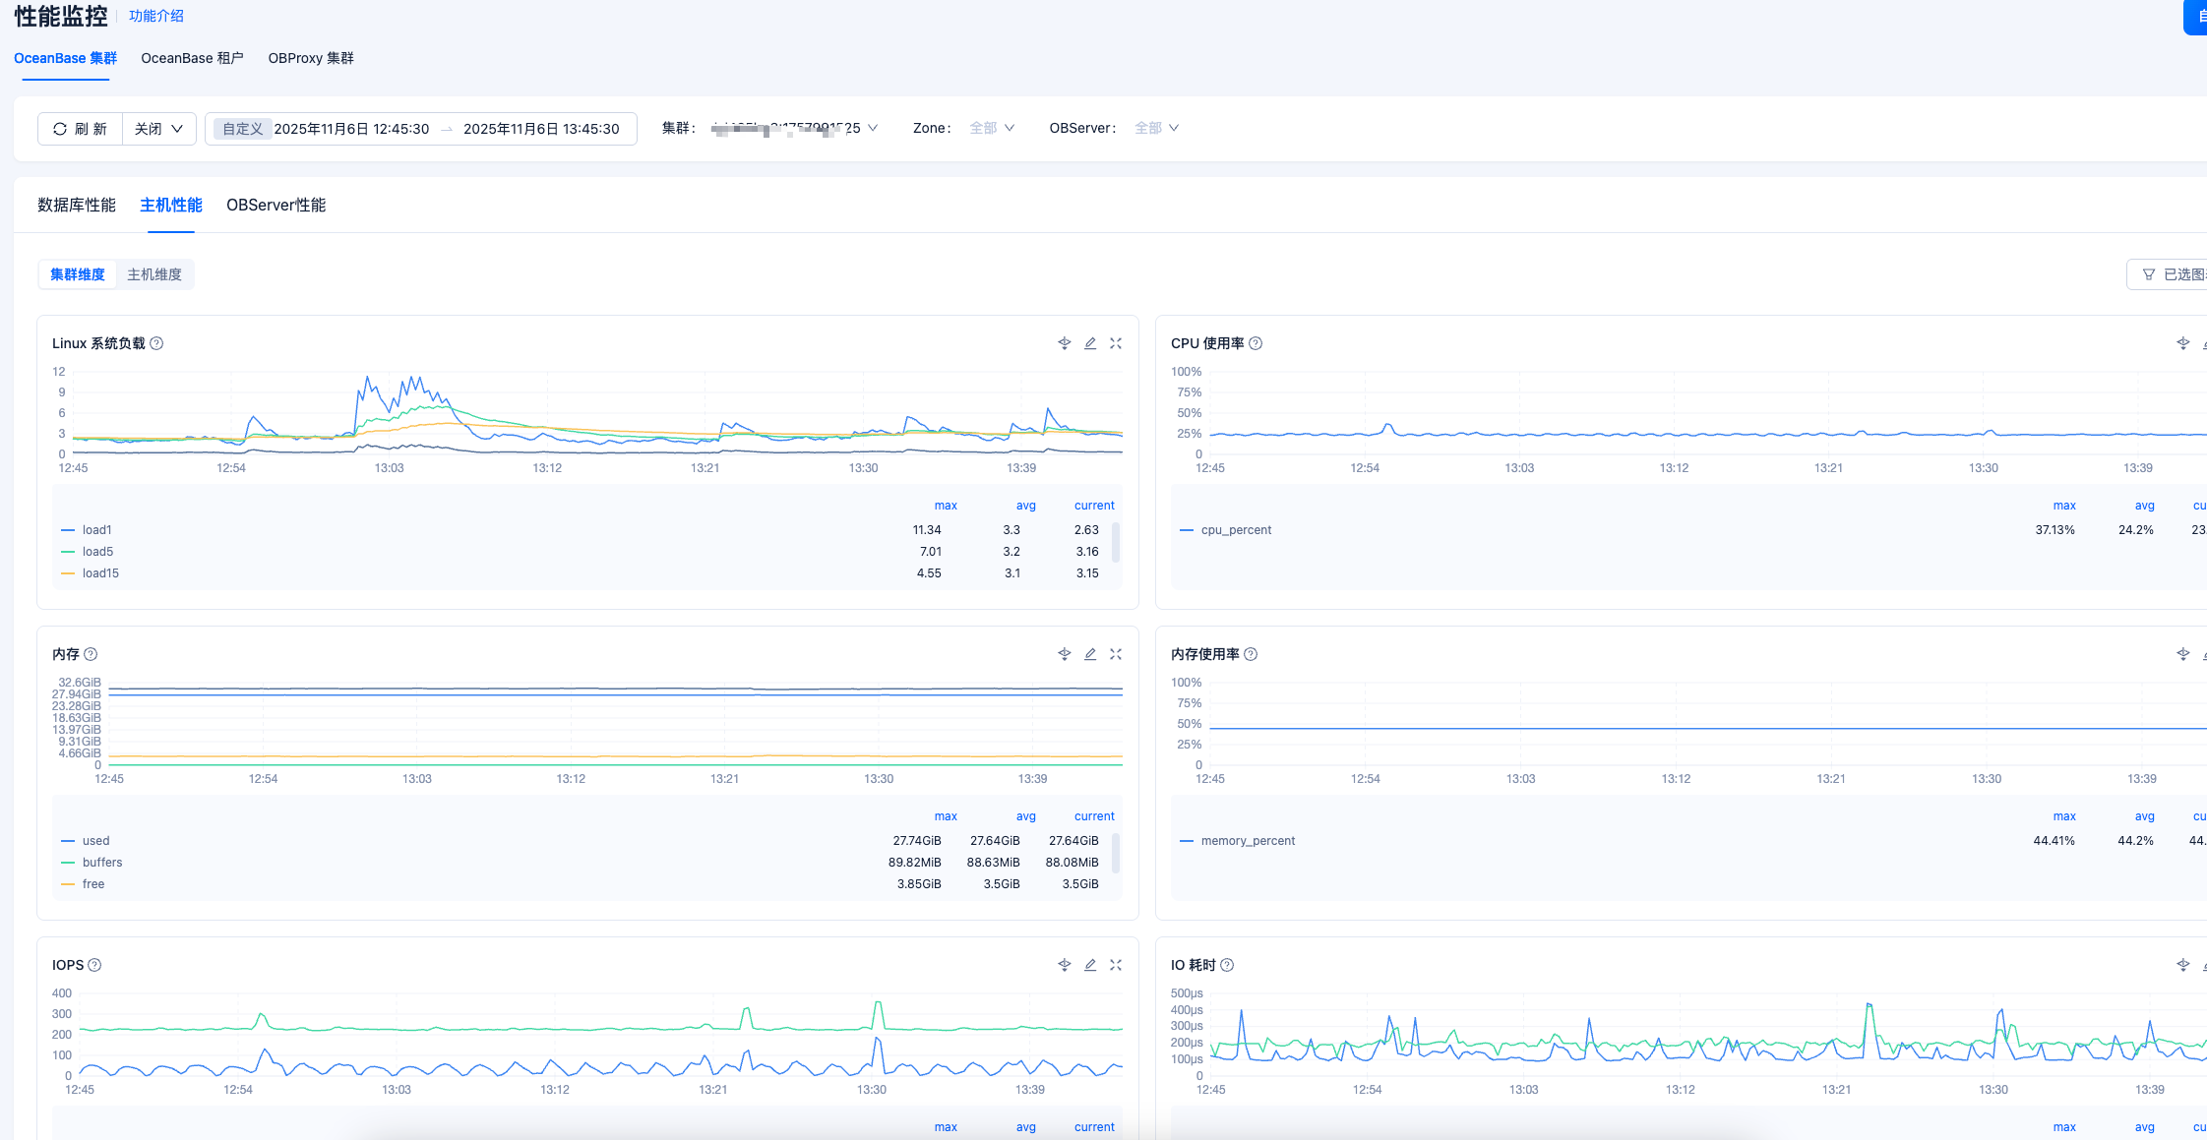
Task: Click the drill-down icon on IOPS chart
Action: click(x=1064, y=965)
